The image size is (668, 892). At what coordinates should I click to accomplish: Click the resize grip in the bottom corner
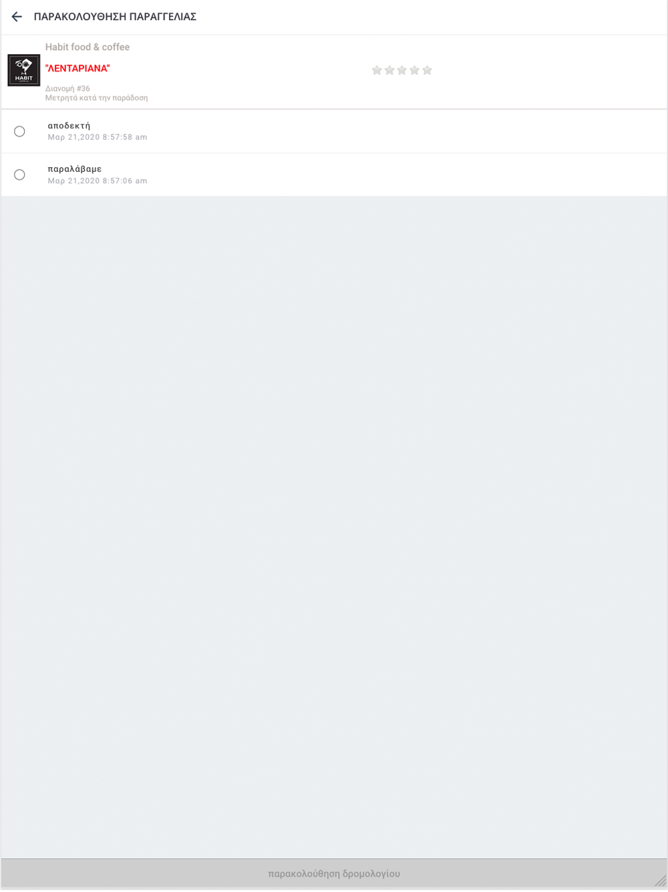tap(660, 881)
